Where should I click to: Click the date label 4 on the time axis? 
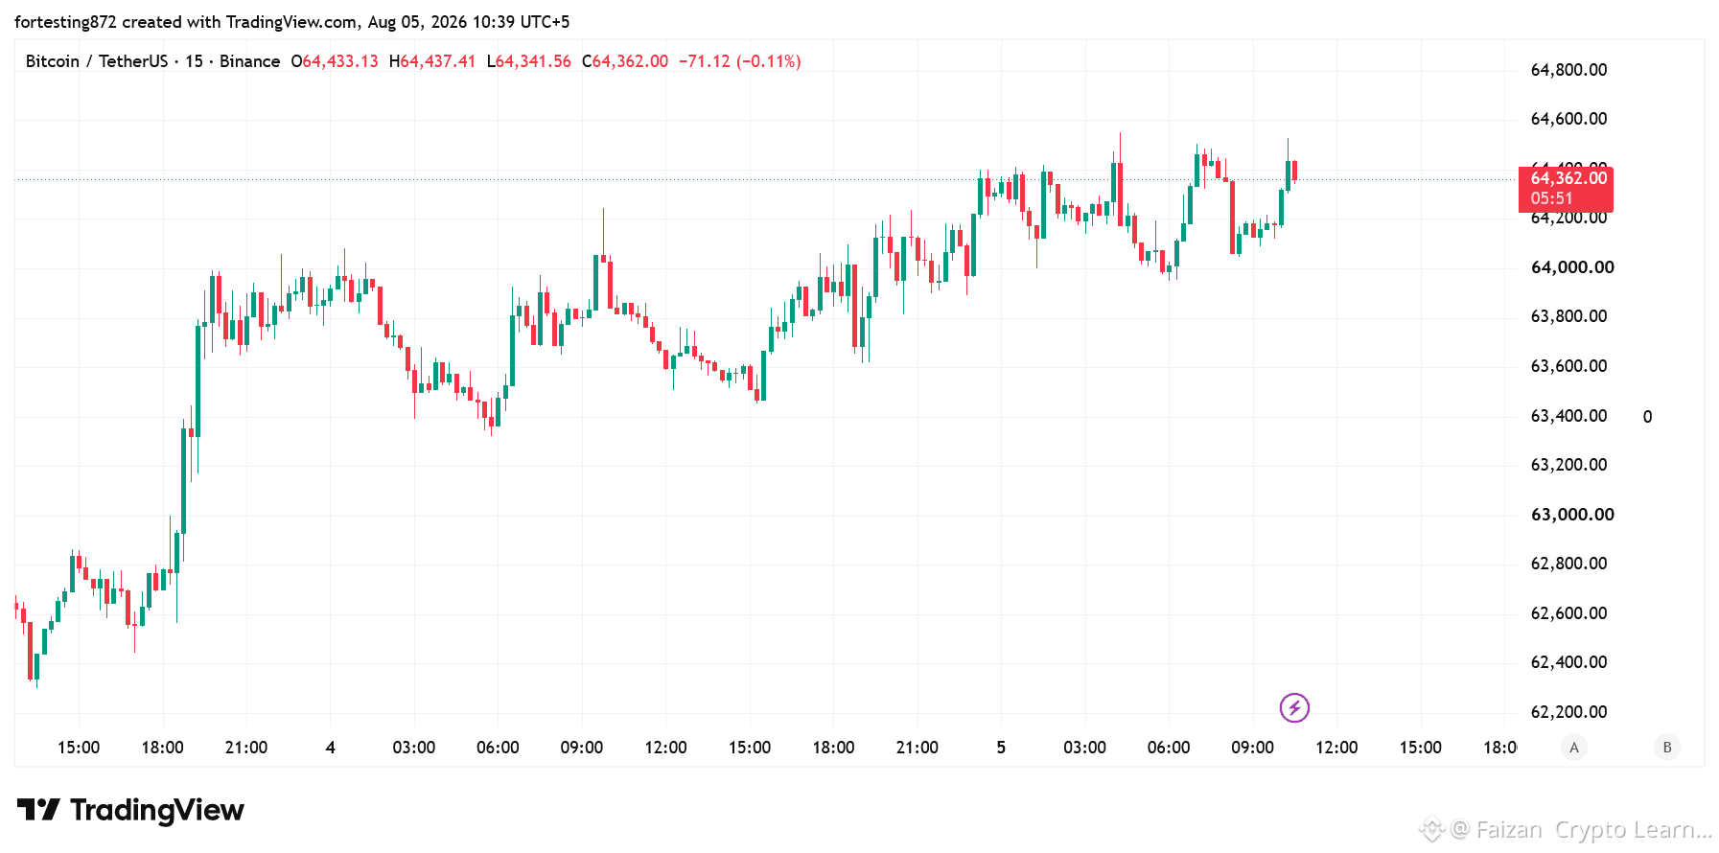pos(331,748)
